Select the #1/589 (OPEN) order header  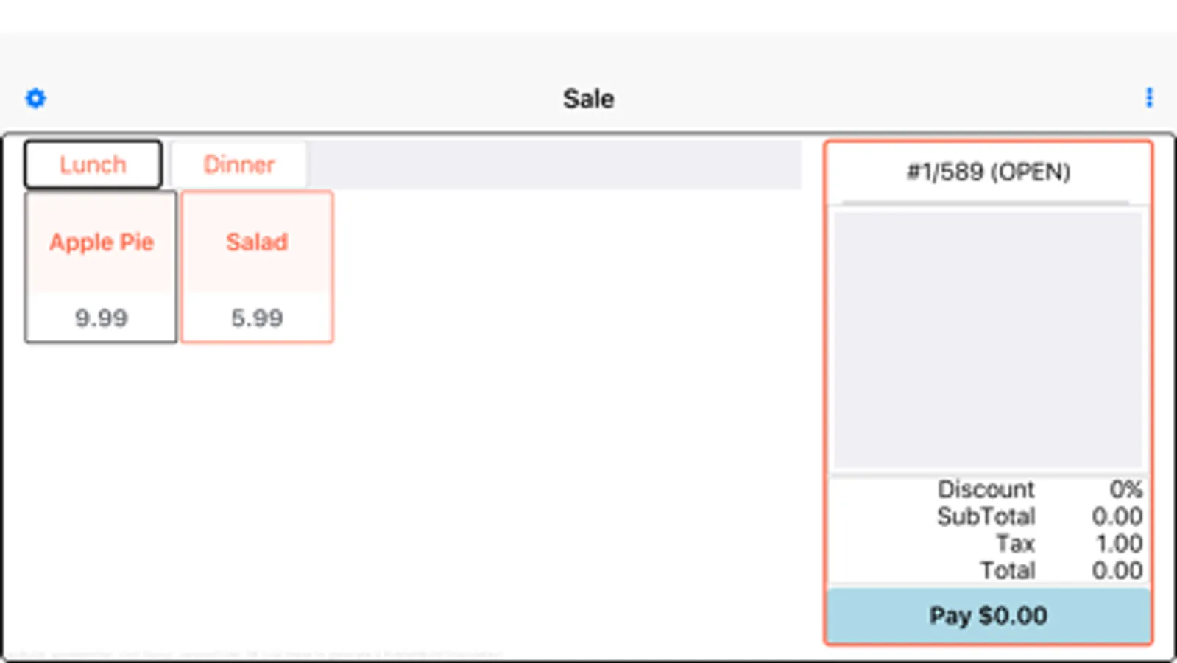point(988,172)
